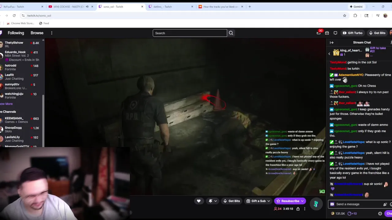Open Thetylilshow channel in sidebar

click(21, 45)
